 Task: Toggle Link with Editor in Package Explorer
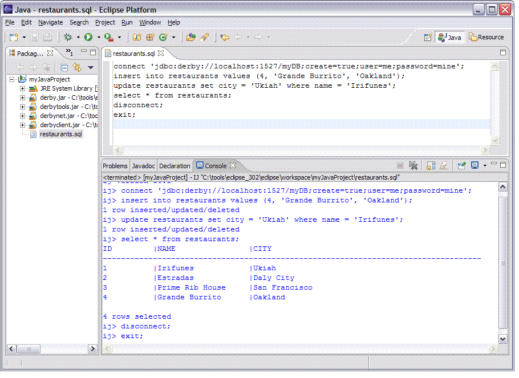click(77, 67)
